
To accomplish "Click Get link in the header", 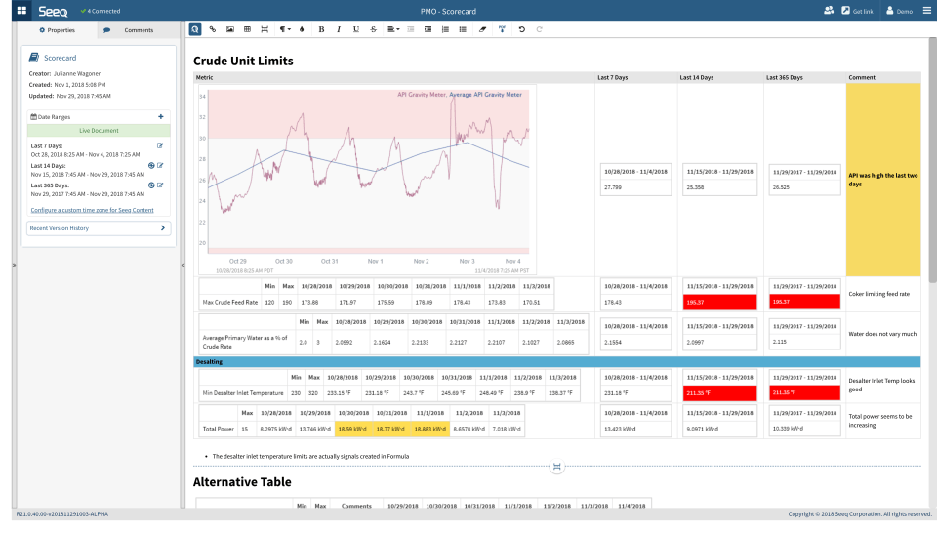I will point(858,11).
